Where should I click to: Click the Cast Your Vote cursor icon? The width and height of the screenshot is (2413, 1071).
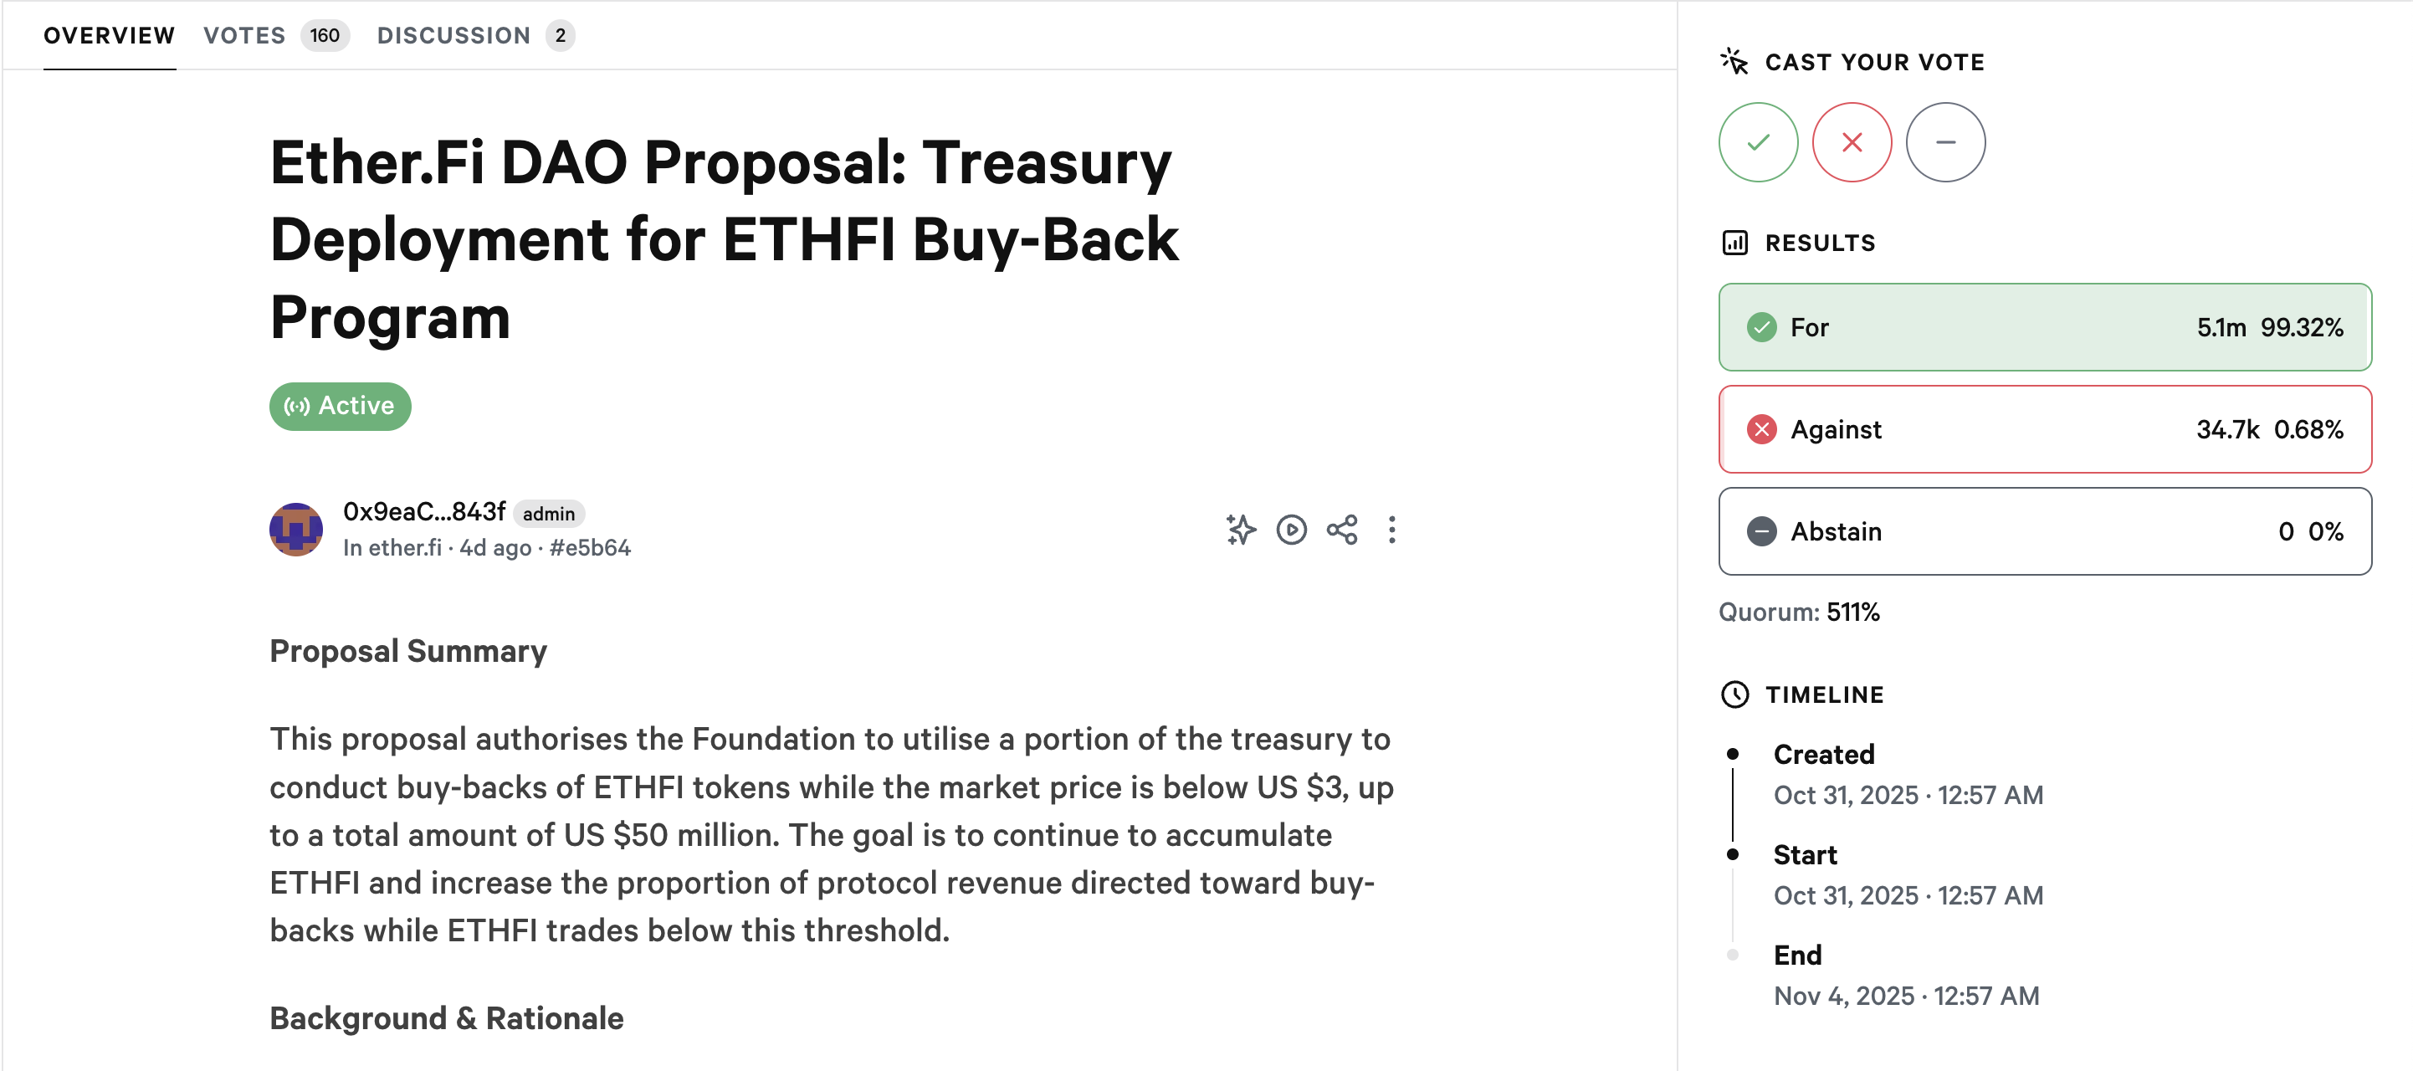click(x=1734, y=62)
